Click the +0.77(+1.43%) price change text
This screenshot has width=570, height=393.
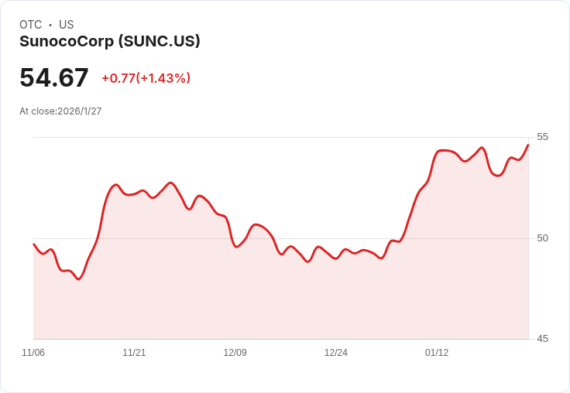146,78
